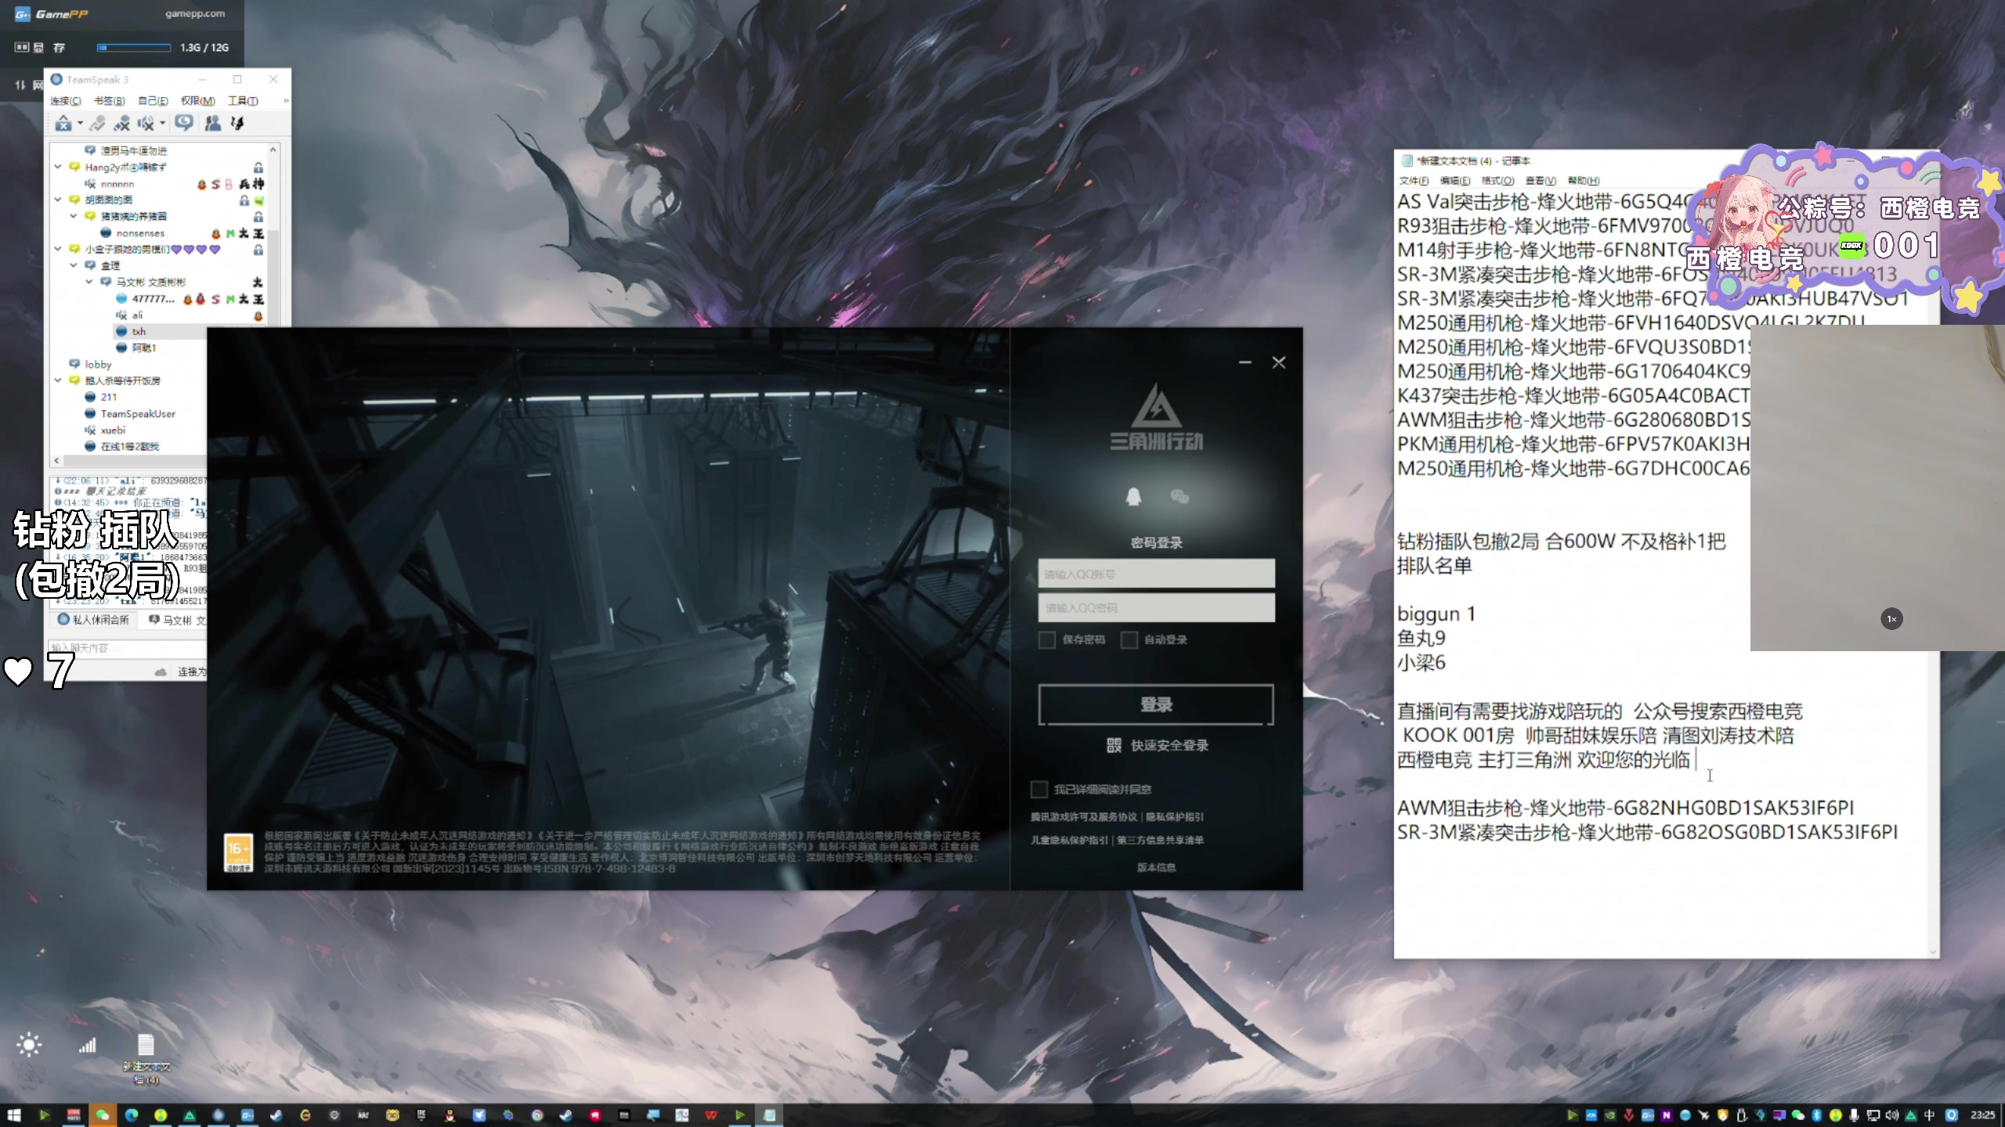Click GamePP logo in overlay

[x=51, y=14]
